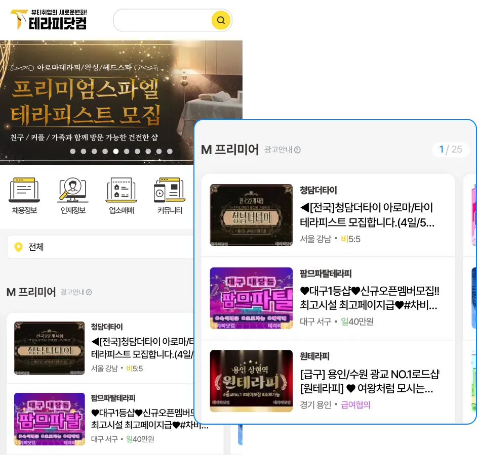Click 팜므파탈테라피 name in left list
The height and width of the screenshot is (455, 477).
pyautogui.click(x=113, y=398)
